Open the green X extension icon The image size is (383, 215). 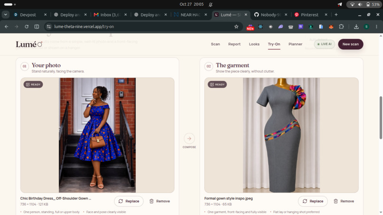tap(311, 27)
